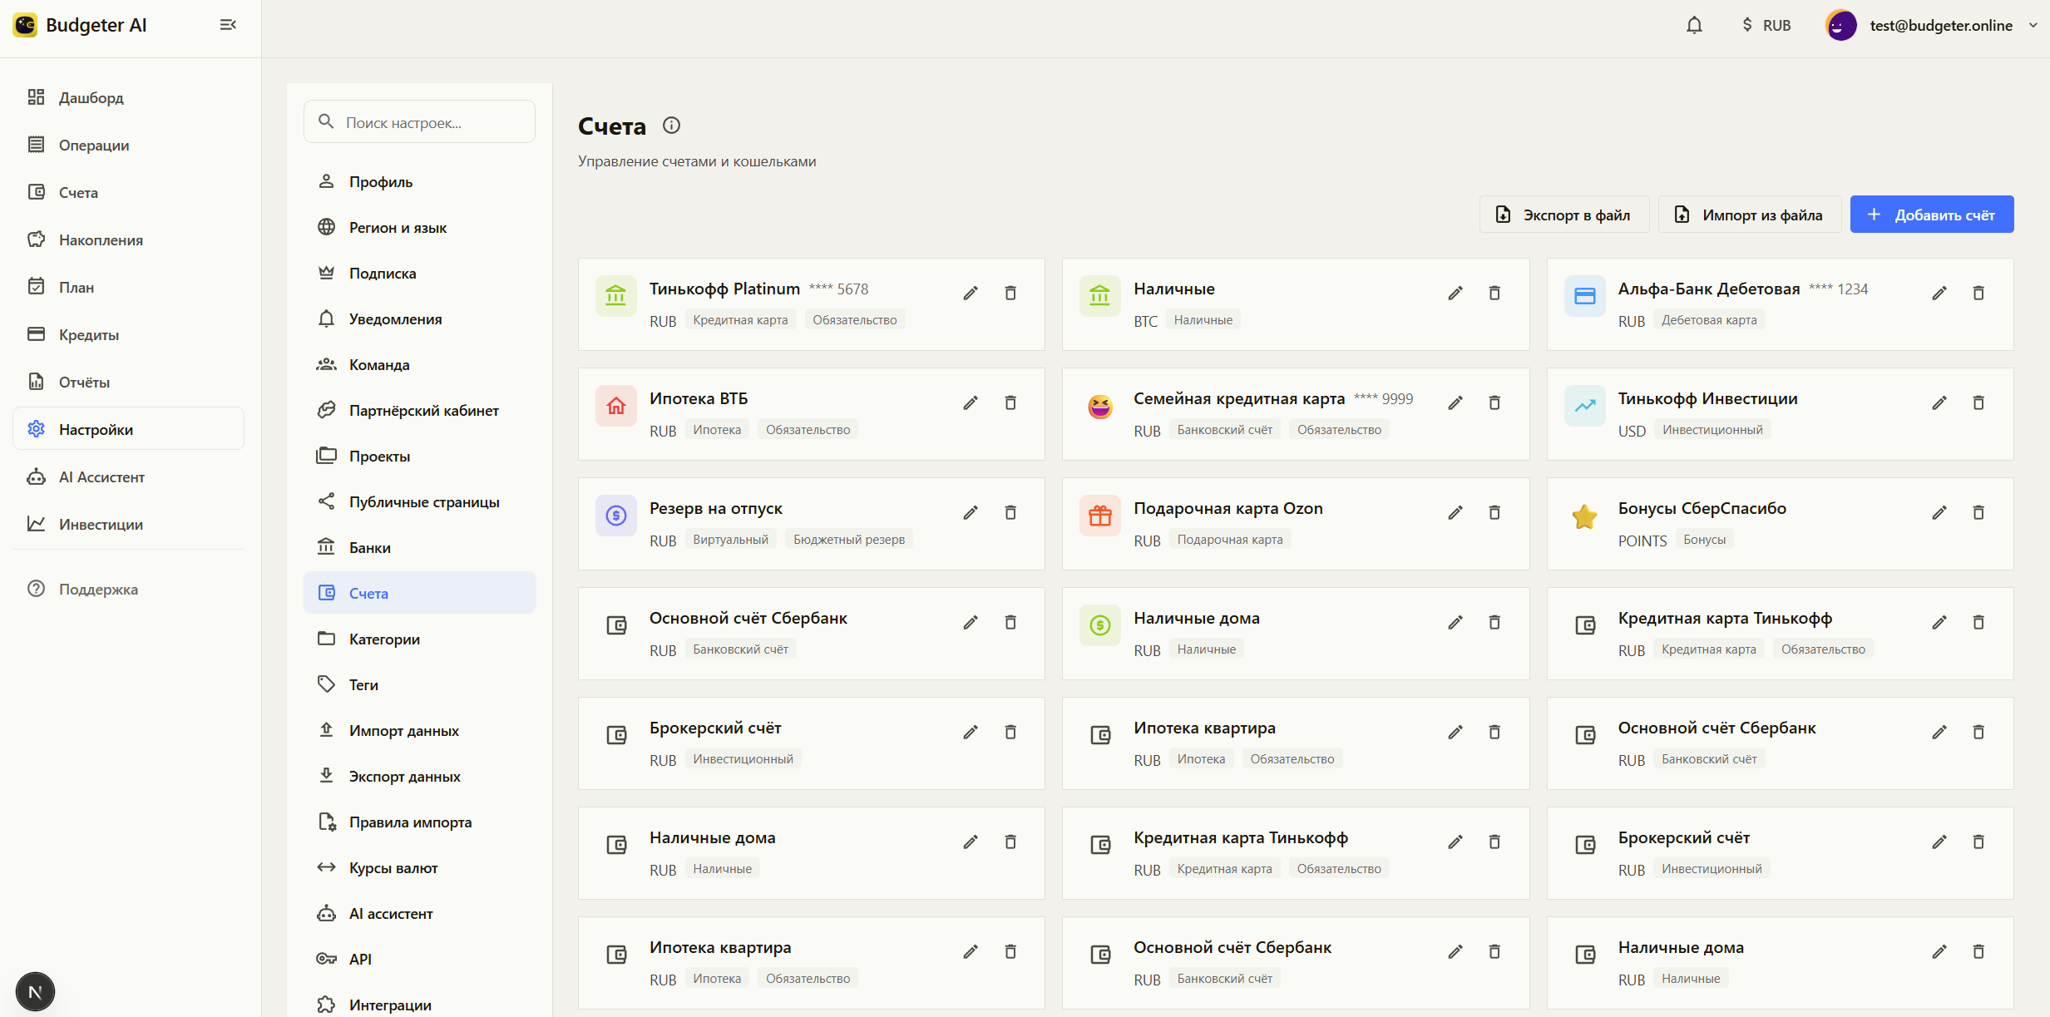Screen dimensions: 2050x1017
Task: Click the info icon next to Счета heading
Action: point(671,126)
